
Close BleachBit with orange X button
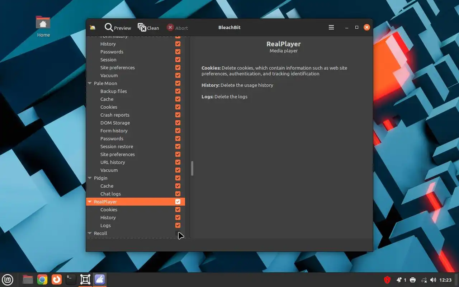(x=366, y=27)
